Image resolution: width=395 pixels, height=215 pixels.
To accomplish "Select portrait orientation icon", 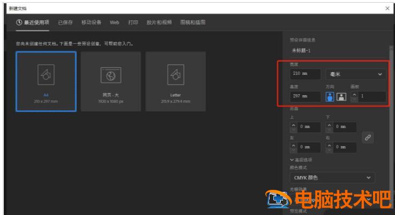I will pyautogui.click(x=330, y=97).
